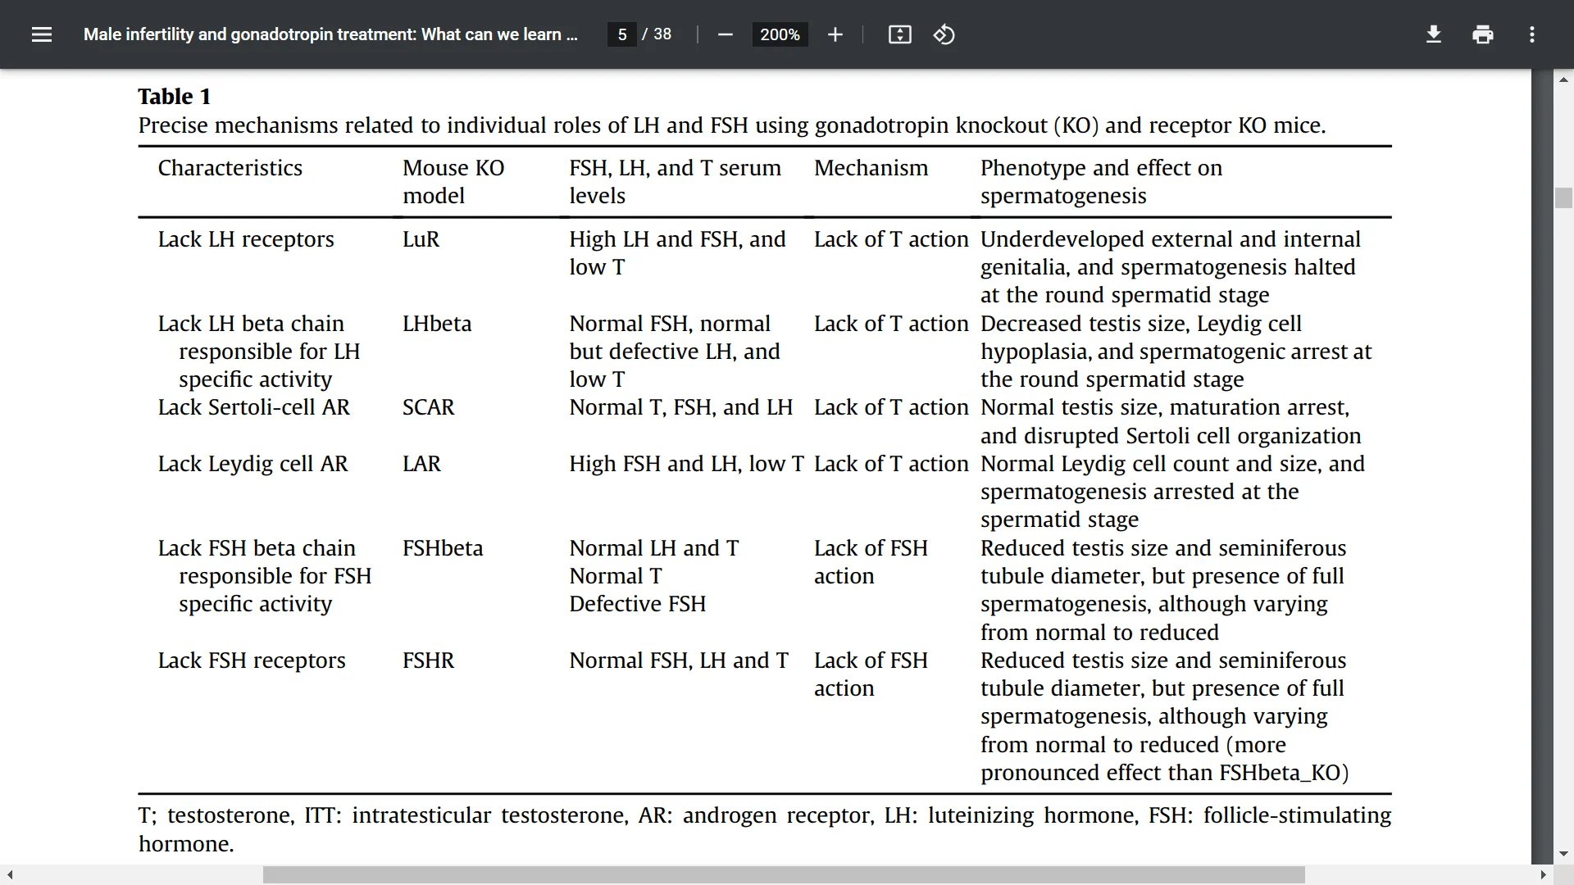This screenshot has width=1574, height=885.
Task: Click 'Decreased testis size, Leydig cell' text
Action: click(x=1141, y=324)
